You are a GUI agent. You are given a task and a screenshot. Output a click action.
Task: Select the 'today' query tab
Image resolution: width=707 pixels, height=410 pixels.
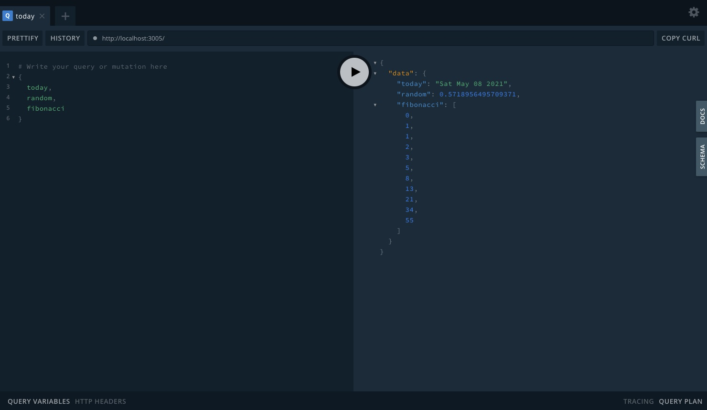(x=25, y=16)
